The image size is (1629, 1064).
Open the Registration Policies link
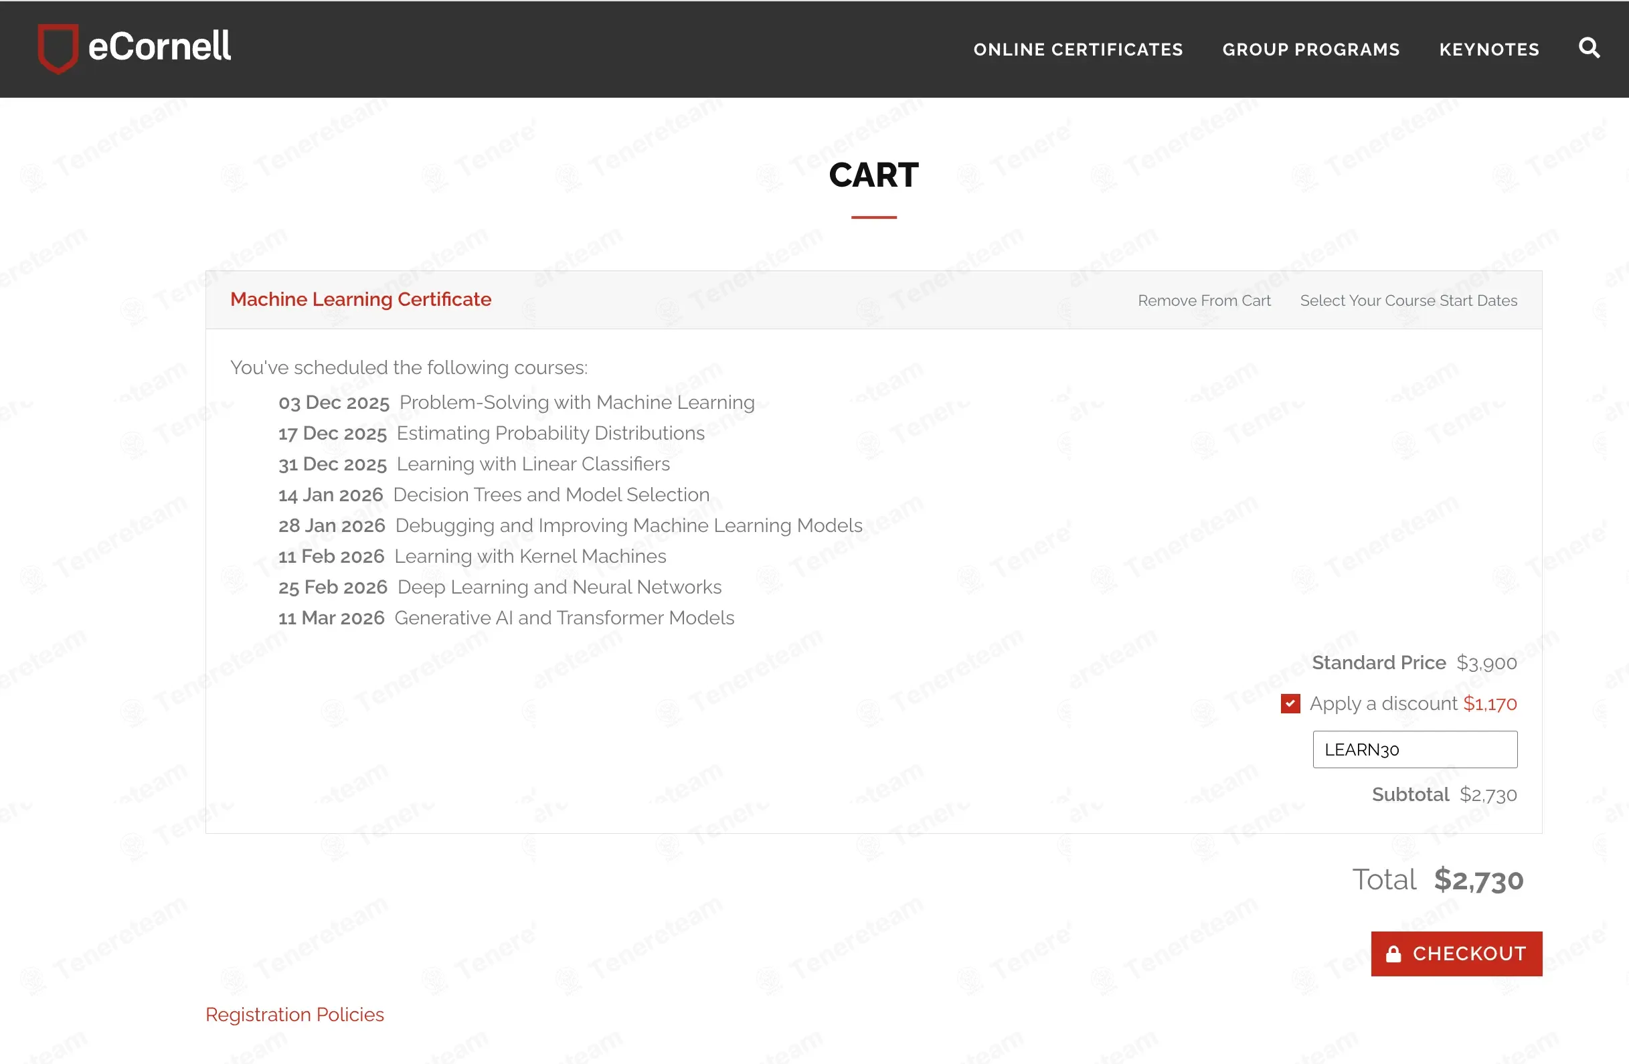[294, 1014]
